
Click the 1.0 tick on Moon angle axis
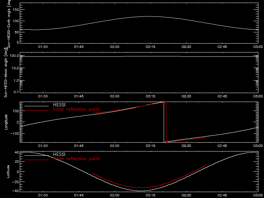tap(16, 81)
